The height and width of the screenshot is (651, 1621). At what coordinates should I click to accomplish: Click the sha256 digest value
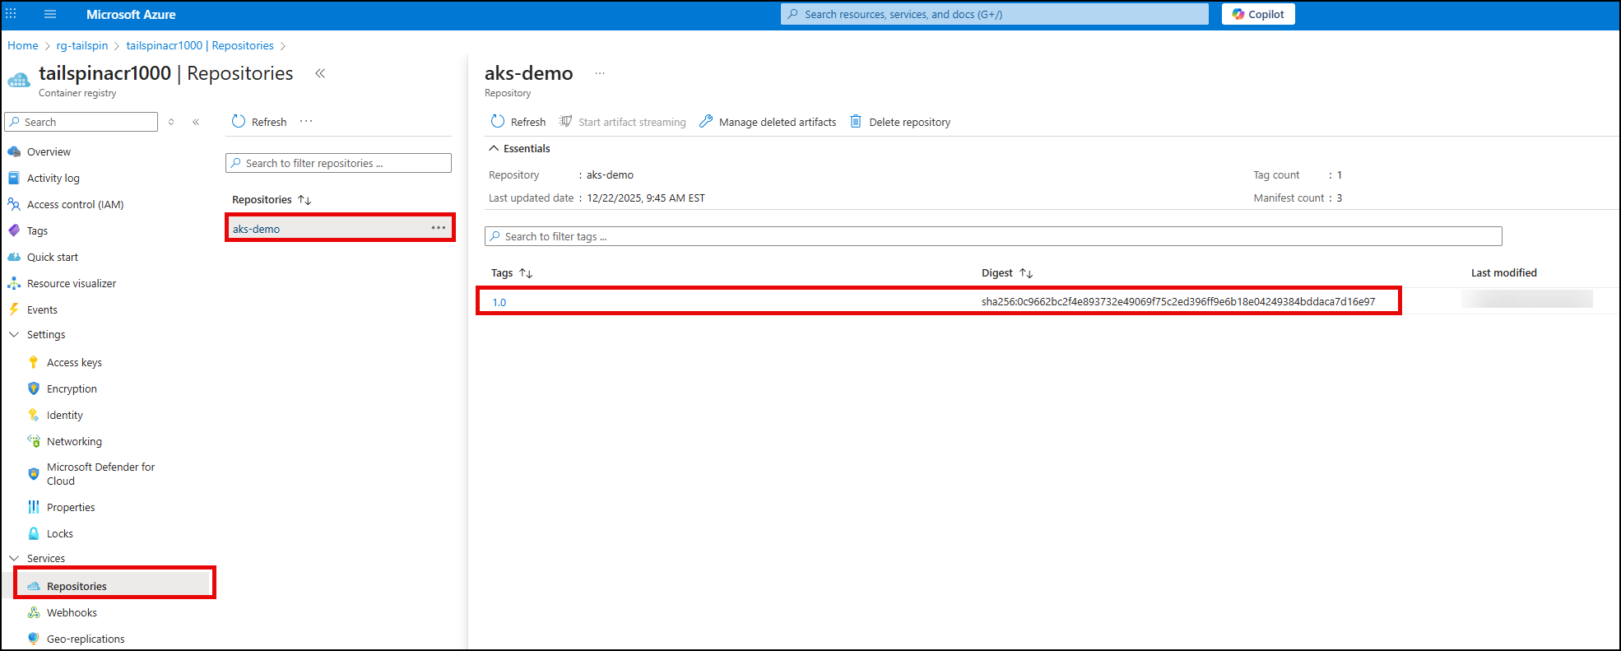1178,302
